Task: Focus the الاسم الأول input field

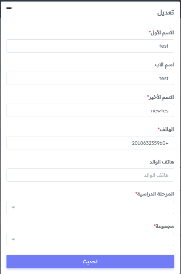Action: [90, 46]
